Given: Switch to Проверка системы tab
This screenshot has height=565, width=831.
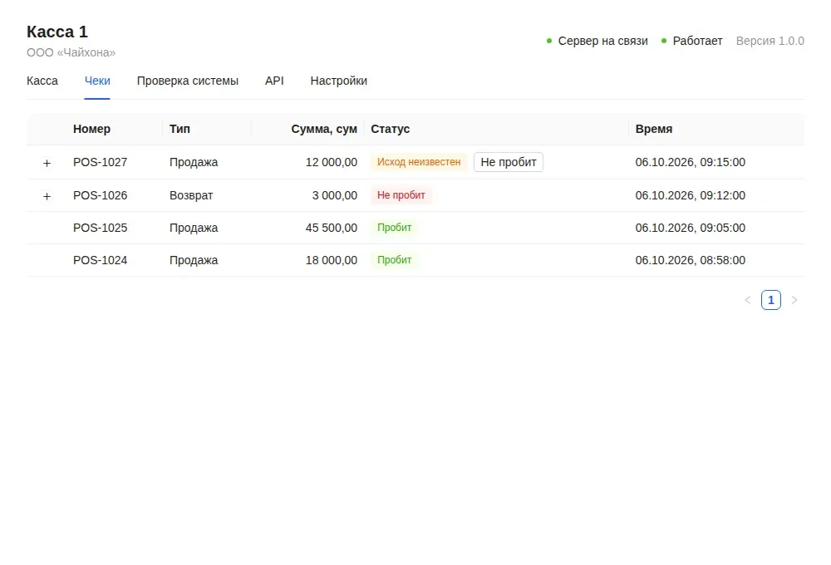Looking at the screenshot, I should click(188, 81).
